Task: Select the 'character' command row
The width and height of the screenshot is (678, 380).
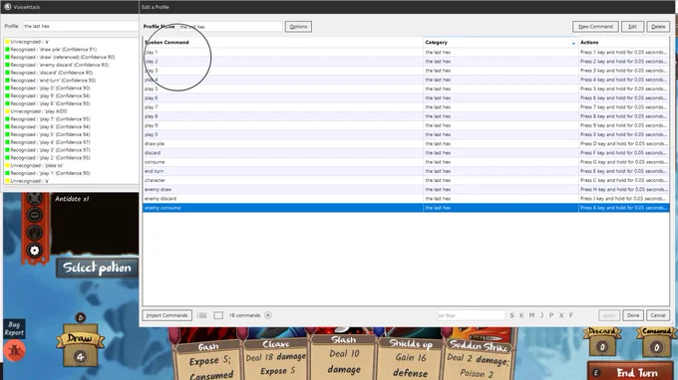Action: (x=406, y=180)
